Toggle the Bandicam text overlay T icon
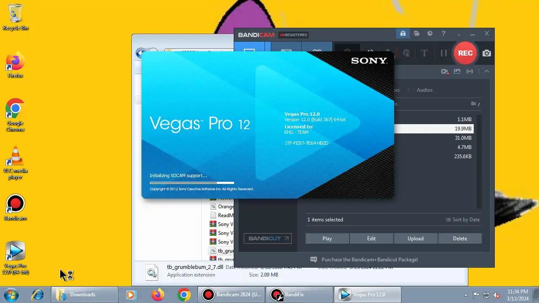This screenshot has height=303, width=539. coord(424,53)
